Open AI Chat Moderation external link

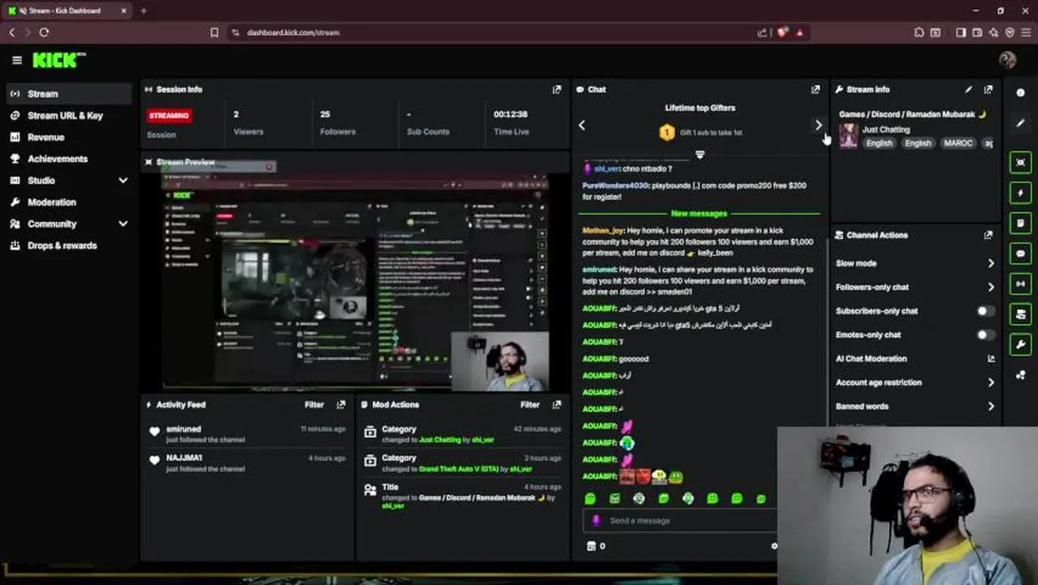coord(991,358)
